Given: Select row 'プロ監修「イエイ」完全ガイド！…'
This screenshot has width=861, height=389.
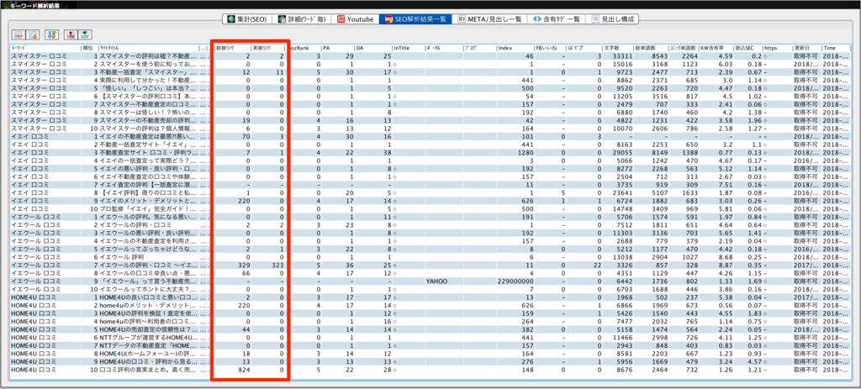Looking at the screenshot, I should click(430, 208).
